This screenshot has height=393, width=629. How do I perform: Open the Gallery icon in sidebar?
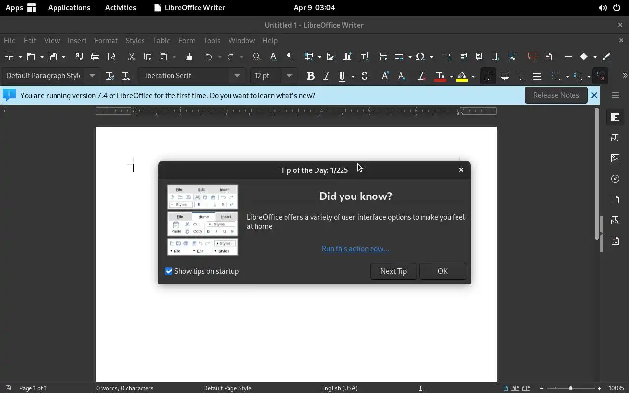click(615, 158)
